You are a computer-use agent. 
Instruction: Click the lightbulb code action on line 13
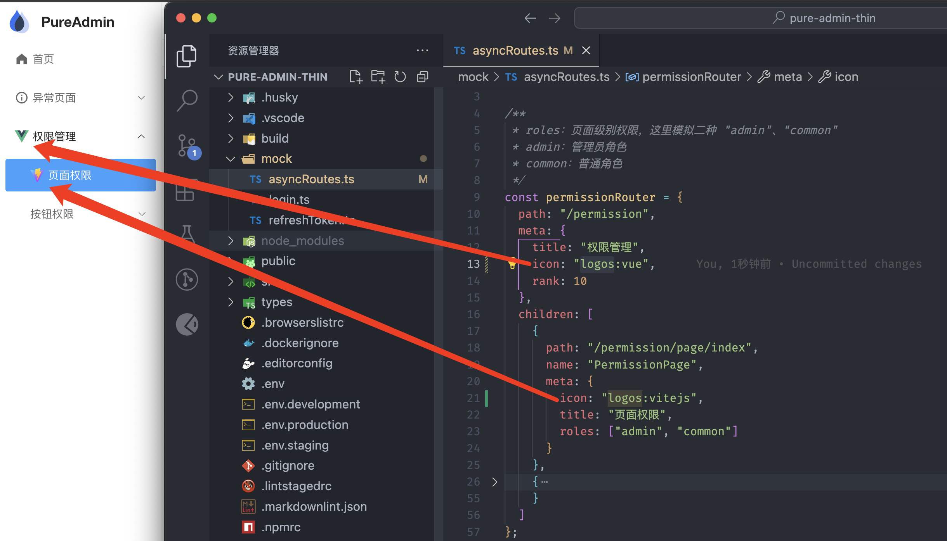pos(512,264)
